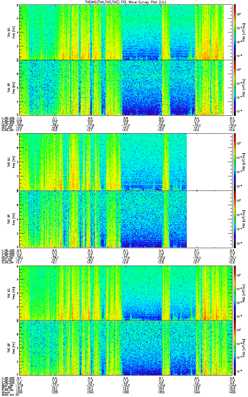Image resolution: width=248 pixels, height=397 pixels.
Task: Click the PSD color bar beside THE B∥
Action: (235, 348)
